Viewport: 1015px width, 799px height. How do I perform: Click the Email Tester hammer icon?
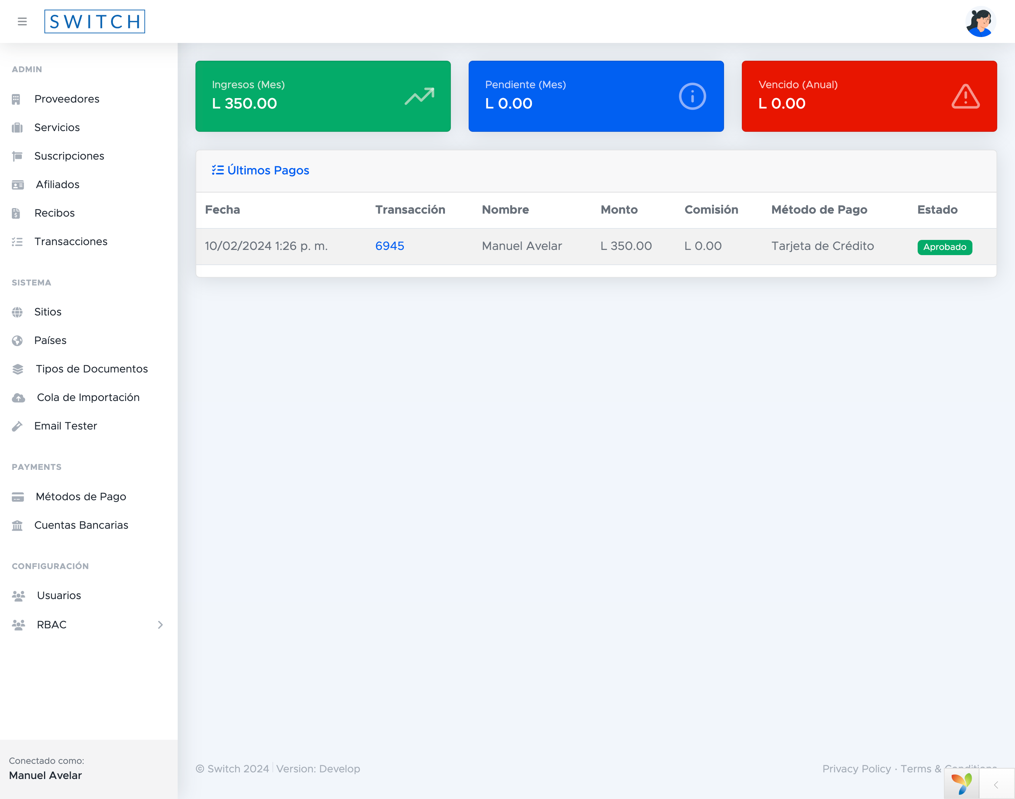17,426
